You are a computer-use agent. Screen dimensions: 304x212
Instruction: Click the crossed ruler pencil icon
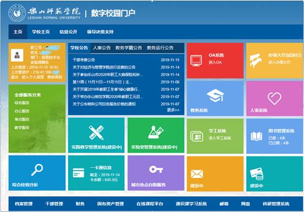tap(96, 133)
